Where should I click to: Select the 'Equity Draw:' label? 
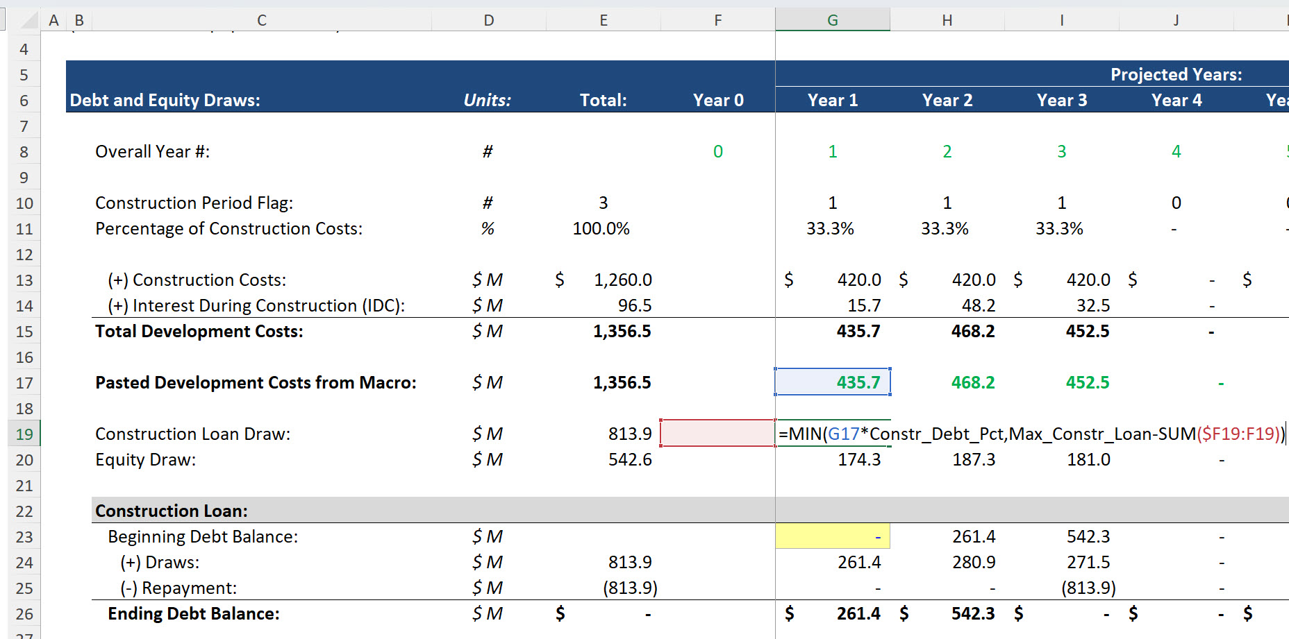[x=145, y=459]
